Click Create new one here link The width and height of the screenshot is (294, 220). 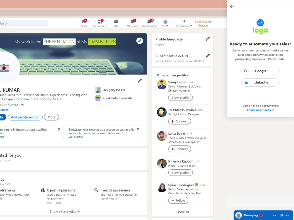260,110
